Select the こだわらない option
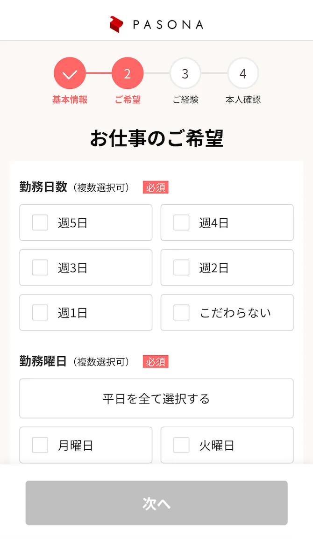The image size is (313, 539). click(181, 312)
